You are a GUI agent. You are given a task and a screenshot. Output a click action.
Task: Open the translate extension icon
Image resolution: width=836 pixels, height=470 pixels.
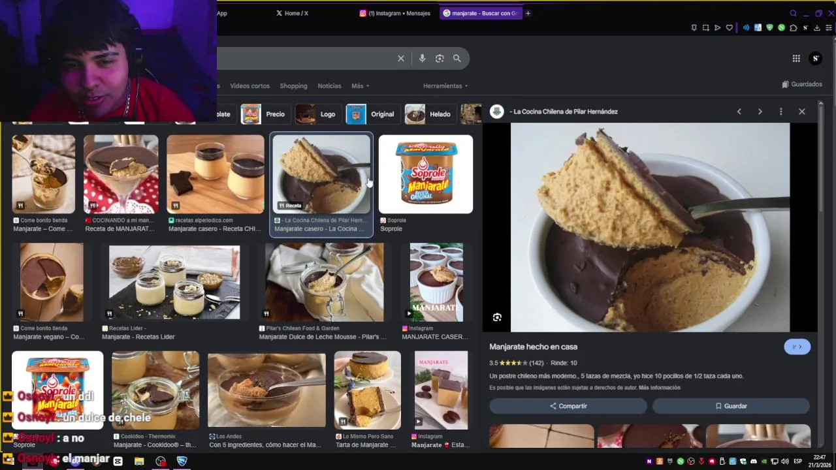[x=758, y=27]
